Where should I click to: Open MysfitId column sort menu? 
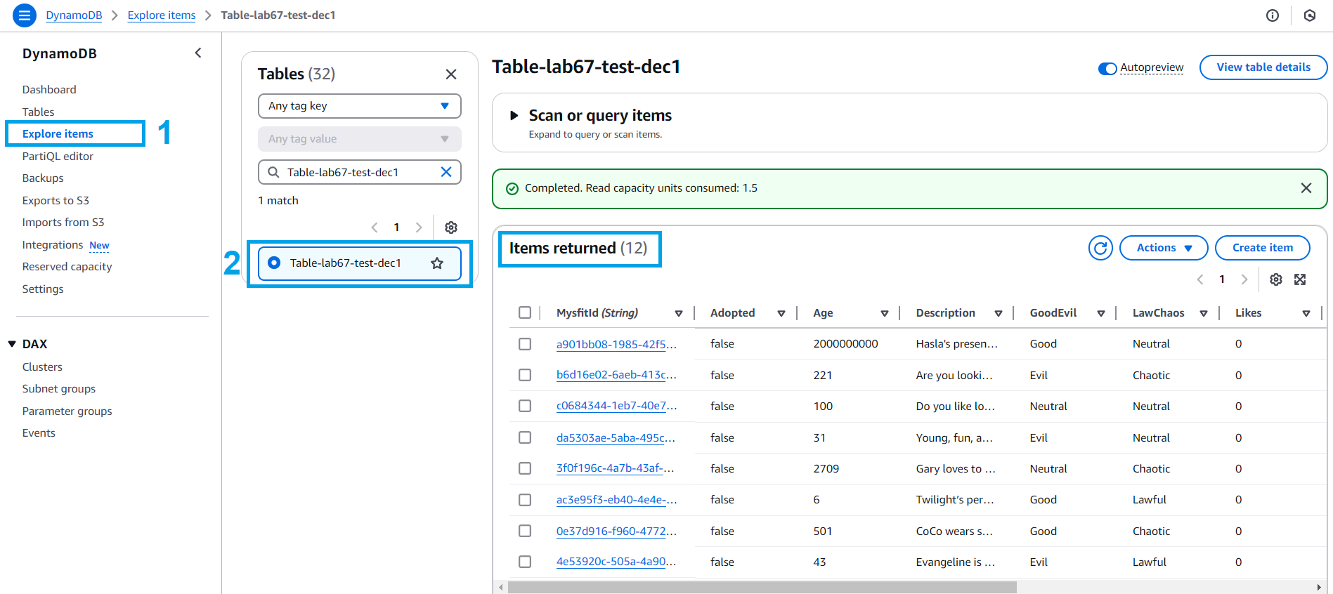pos(679,314)
